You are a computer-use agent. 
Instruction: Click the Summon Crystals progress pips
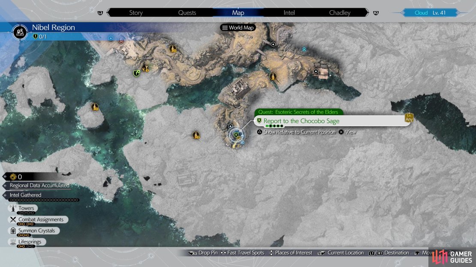(x=24, y=235)
